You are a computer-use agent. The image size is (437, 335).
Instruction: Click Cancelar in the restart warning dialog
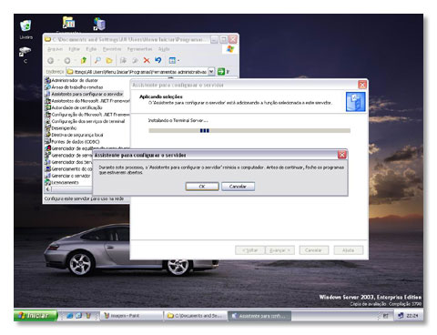238,187
